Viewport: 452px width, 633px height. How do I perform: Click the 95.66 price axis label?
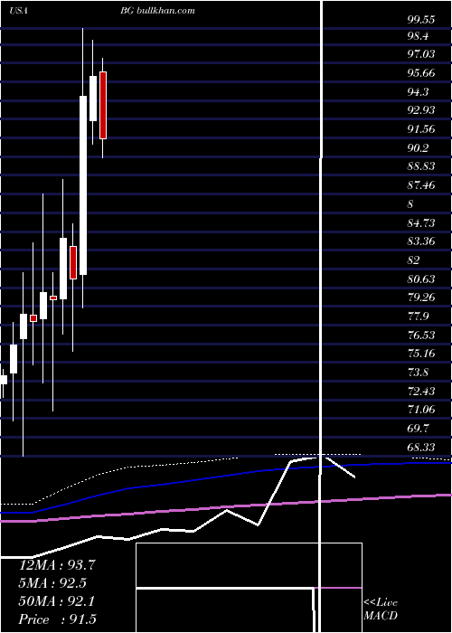click(x=421, y=73)
